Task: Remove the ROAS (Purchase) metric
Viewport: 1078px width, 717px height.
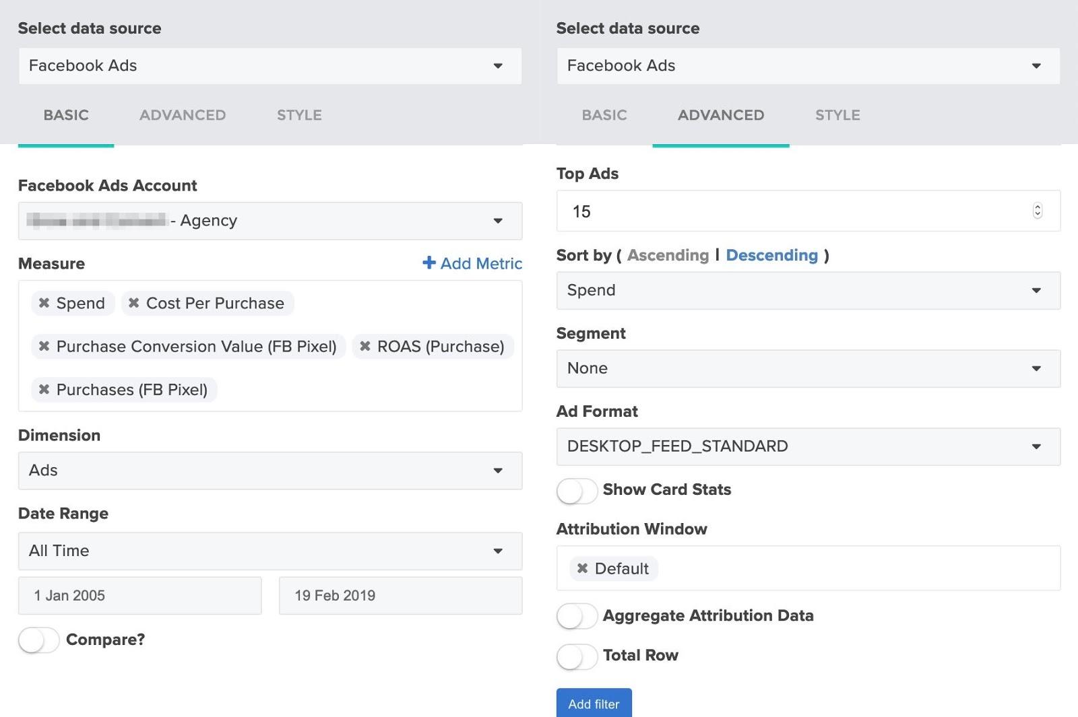Action: (364, 346)
